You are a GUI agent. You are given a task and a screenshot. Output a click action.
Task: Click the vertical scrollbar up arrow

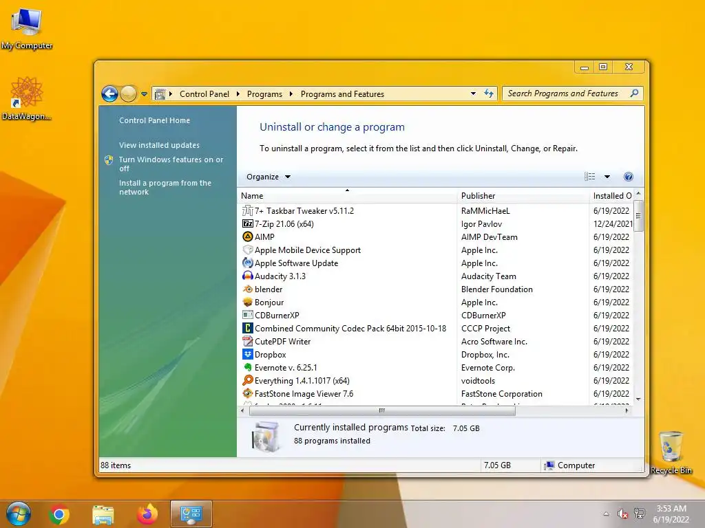click(x=638, y=193)
